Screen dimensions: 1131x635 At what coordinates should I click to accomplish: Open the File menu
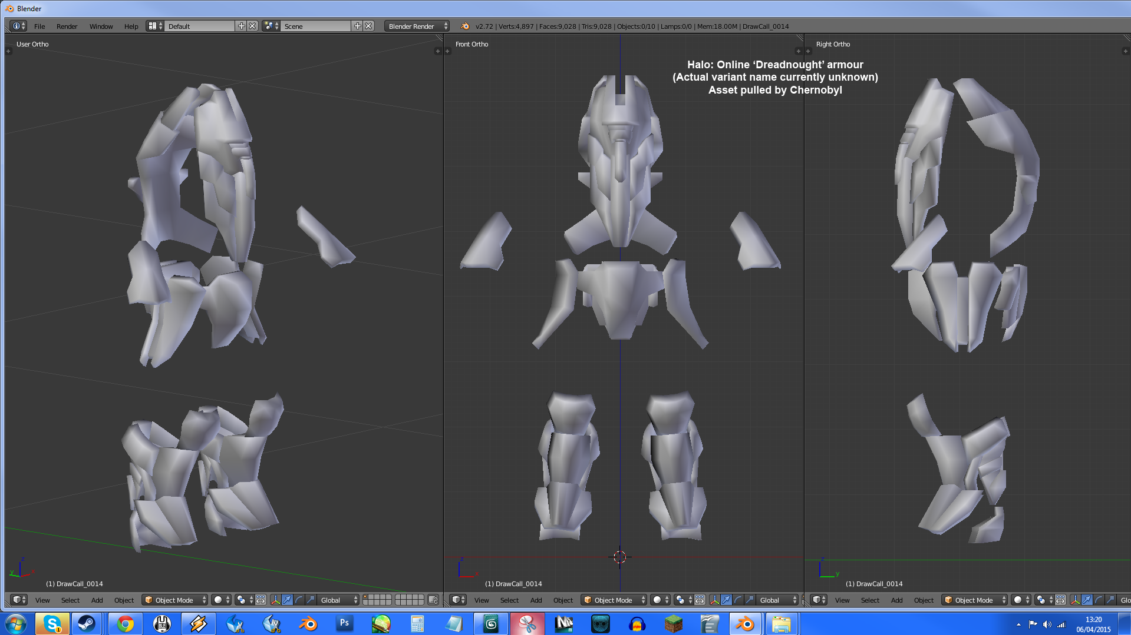point(39,26)
